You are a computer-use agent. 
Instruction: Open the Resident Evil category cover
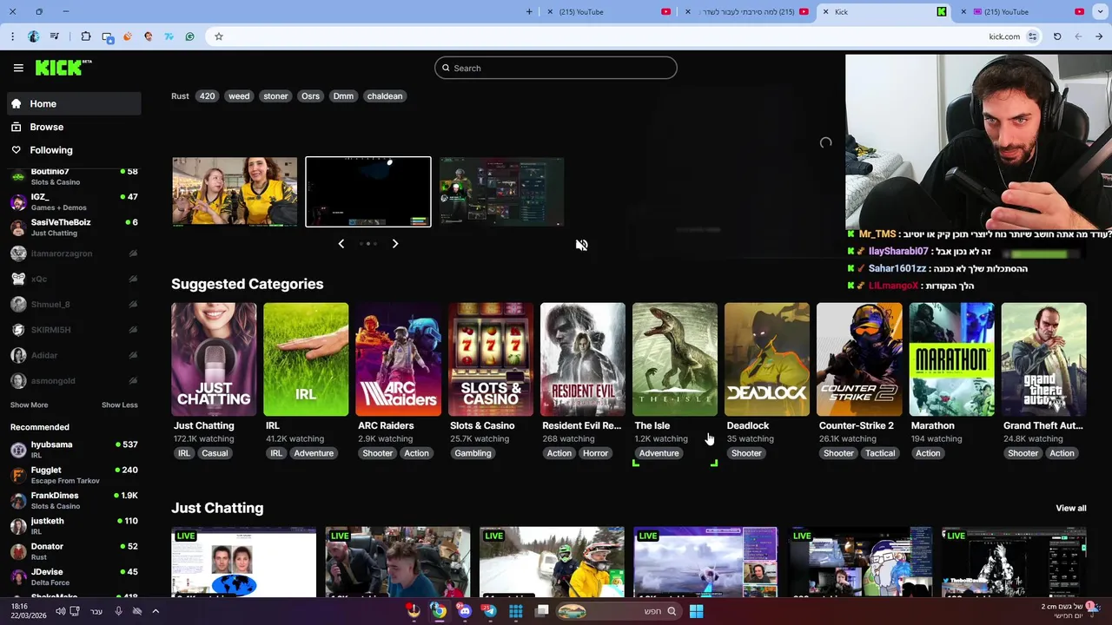point(582,359)
